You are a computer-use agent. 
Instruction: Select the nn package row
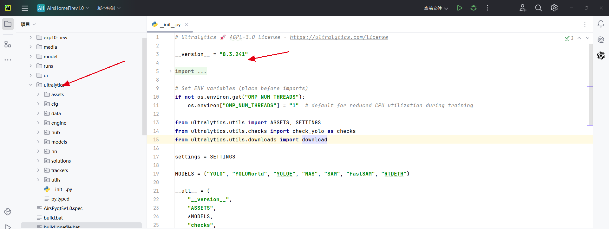(81, 151)
